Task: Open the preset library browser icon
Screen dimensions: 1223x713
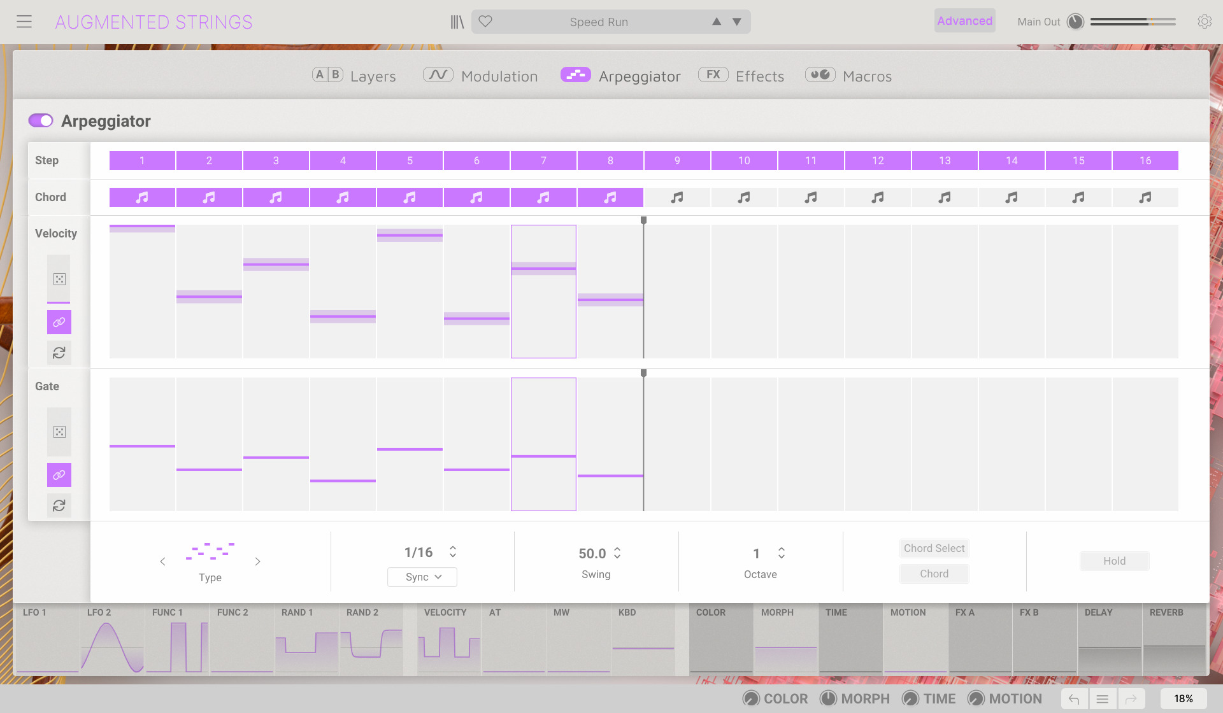Action: pyautogui.click(x=457, y=22)
